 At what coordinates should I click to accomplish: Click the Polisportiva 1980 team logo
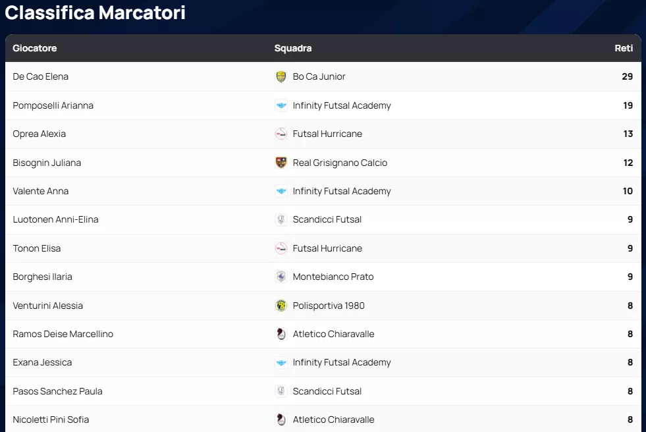(281, 306)
